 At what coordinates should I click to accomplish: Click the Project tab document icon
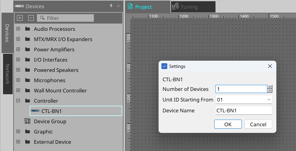tap(130, 6)
